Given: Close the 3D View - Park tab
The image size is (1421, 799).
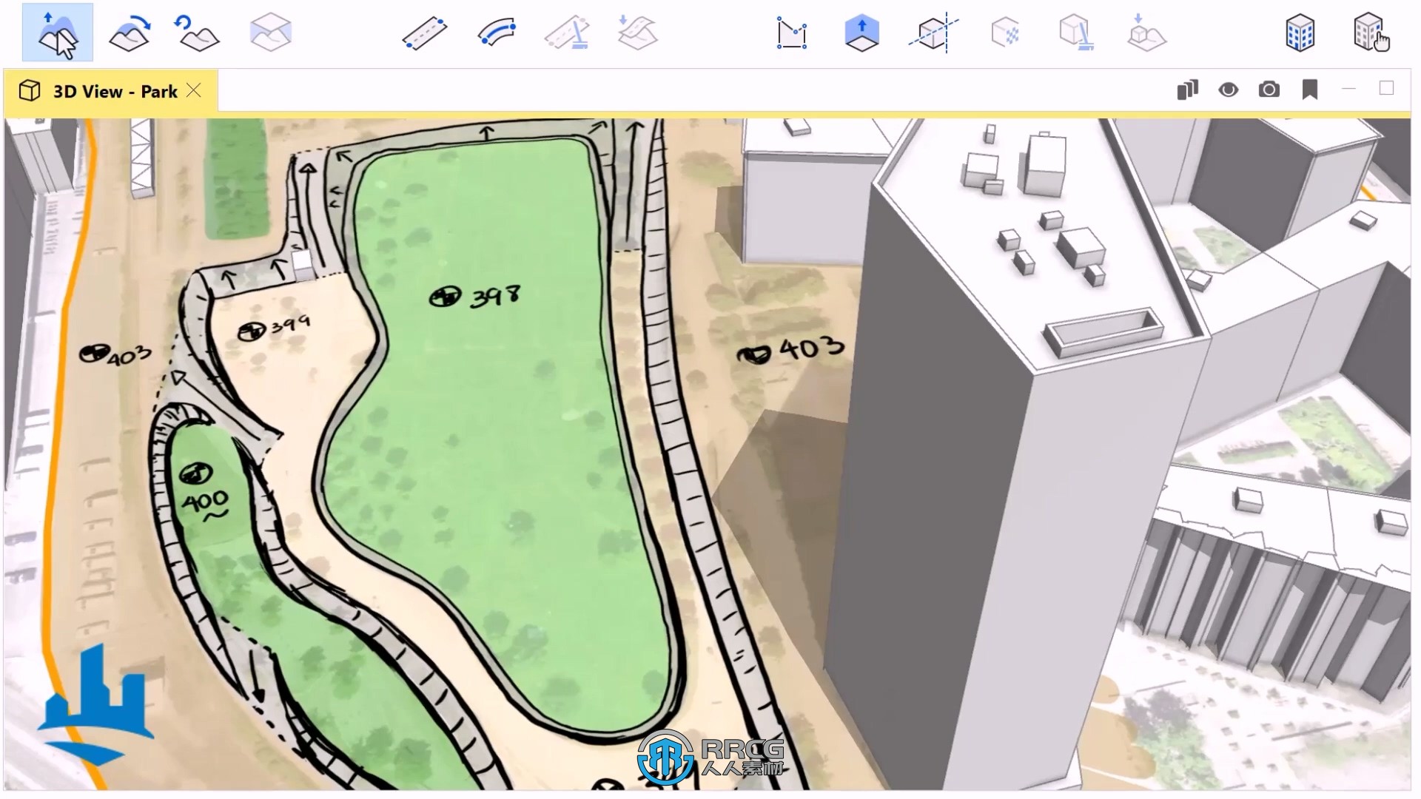Looking at the screenshot, I should pos(194,90).
